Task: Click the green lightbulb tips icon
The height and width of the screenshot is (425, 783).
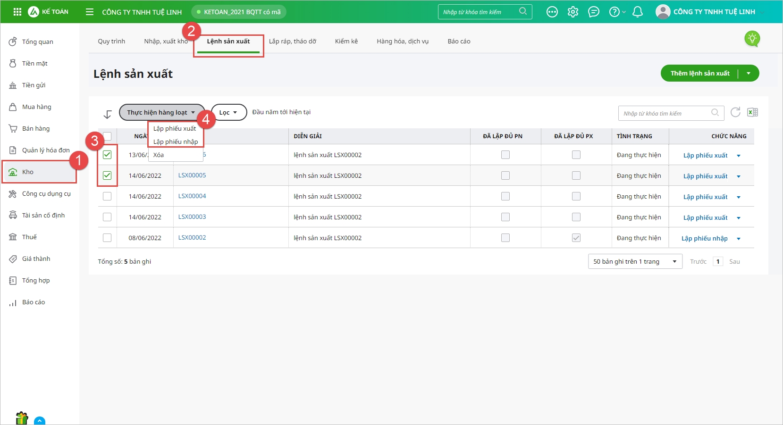Action: (752, 38)
